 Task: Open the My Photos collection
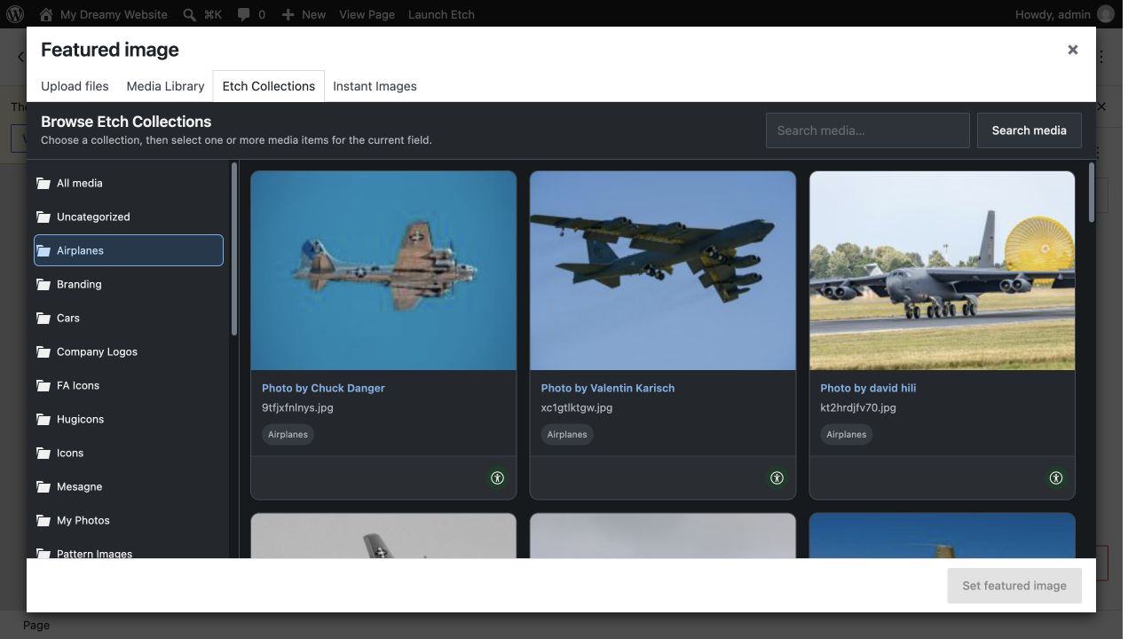129,520
